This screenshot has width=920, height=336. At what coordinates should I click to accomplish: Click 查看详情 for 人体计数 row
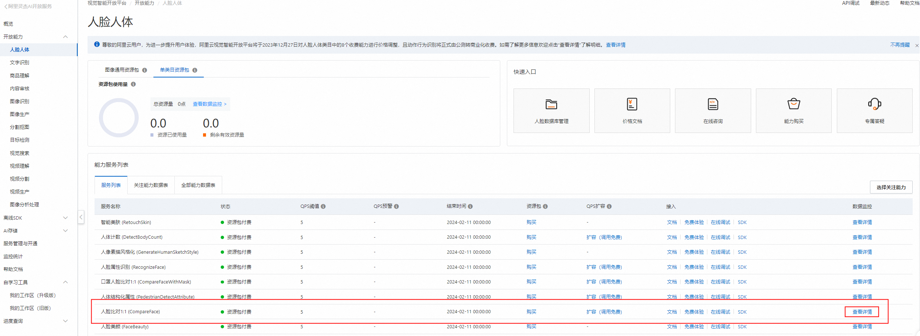pyautogui.click(x=862, y=237)
